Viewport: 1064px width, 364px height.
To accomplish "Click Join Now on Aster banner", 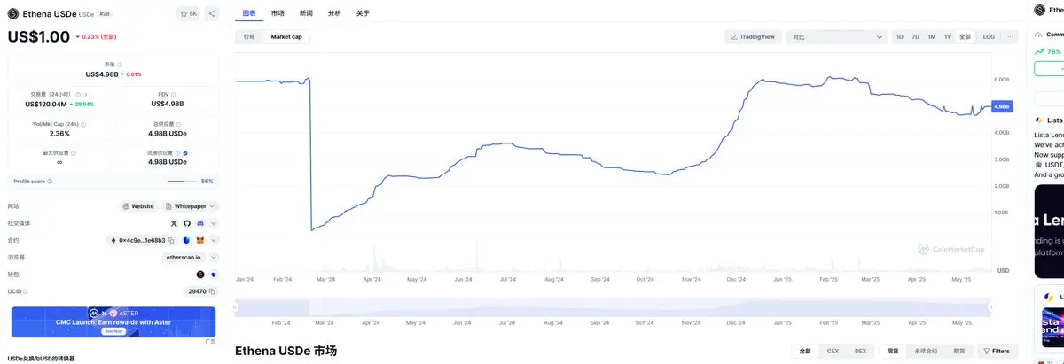I will pyautogui.click(x=113, y=330).
